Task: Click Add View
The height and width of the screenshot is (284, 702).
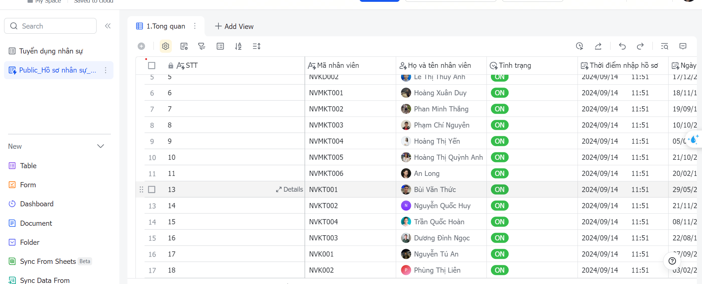Action: pos(234,26)
